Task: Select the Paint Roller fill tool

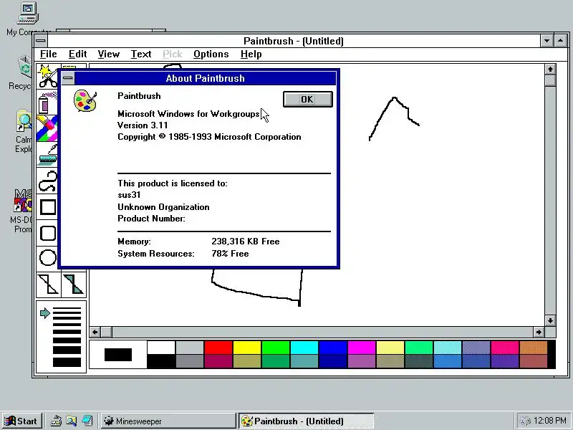Action: pyautogui.click(x=48, y=154)
